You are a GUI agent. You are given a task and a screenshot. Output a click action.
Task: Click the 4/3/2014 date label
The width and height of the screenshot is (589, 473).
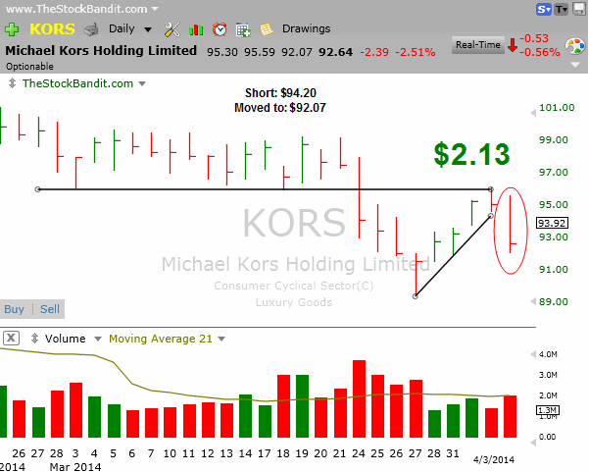click(494, 459)
